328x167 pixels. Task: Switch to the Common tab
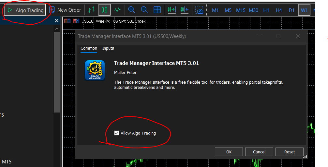(89, 48)
